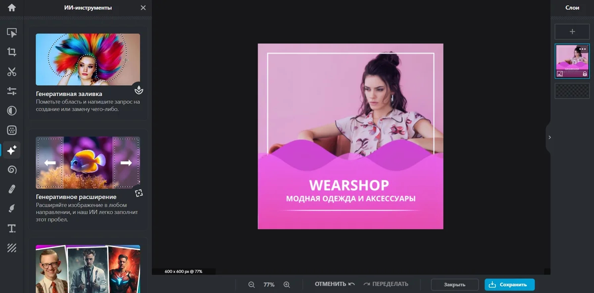Open the half-circle Filter tool
Image resolution: width=594 pixels, height=293 pixels.
click(11, 111)
